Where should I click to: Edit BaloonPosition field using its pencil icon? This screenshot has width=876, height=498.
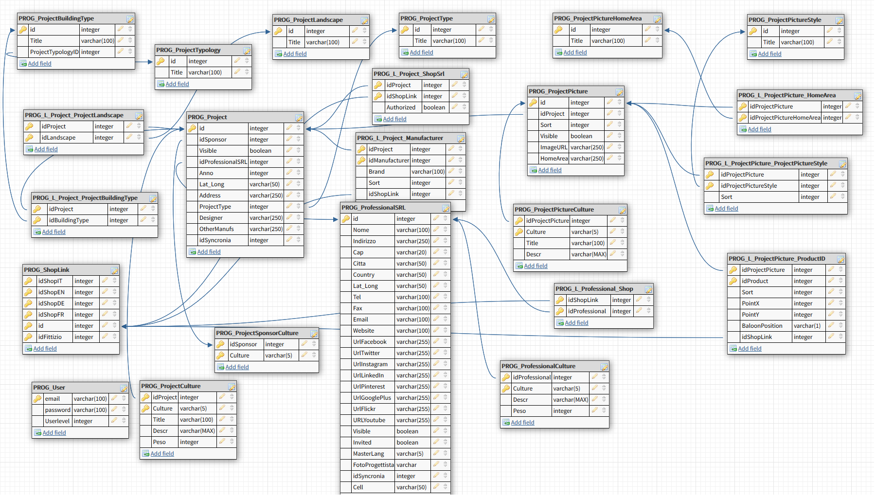[x=831, y=325]
